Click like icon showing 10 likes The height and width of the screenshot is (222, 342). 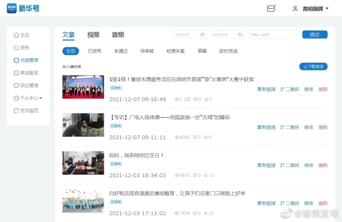point(206,213)
